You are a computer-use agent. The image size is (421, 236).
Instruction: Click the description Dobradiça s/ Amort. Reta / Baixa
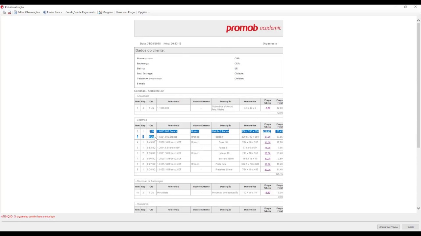222,108
